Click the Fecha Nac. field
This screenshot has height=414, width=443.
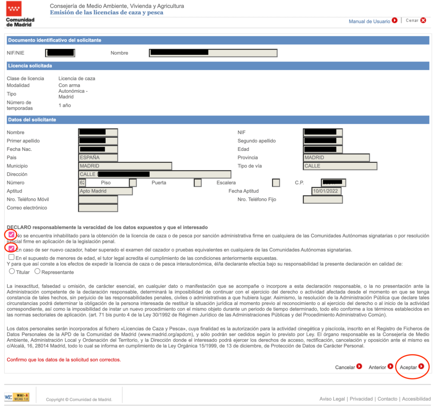pos(98,149)
